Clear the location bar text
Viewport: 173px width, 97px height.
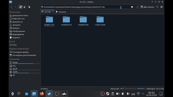pos(132,7)
